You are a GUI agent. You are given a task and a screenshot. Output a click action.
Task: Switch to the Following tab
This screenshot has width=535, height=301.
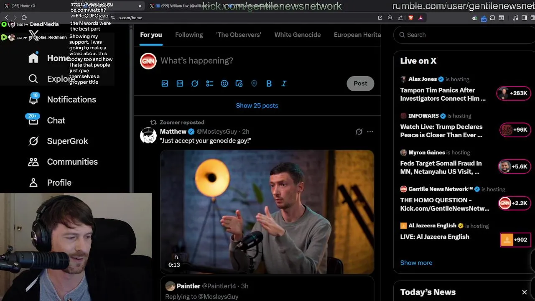189,35
